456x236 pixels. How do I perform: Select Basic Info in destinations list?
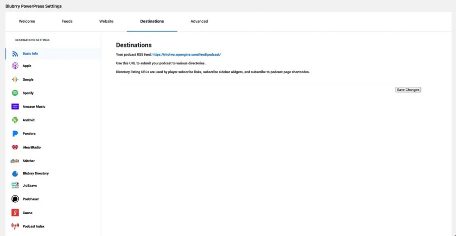pos(30,54)
